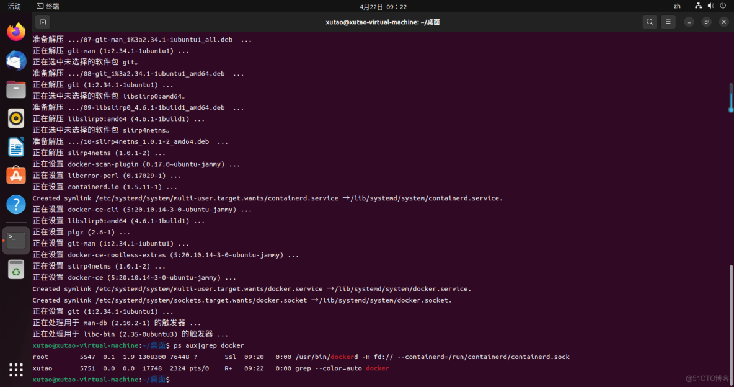
Task: Open the power system menu icon
Action: (723, 6)
